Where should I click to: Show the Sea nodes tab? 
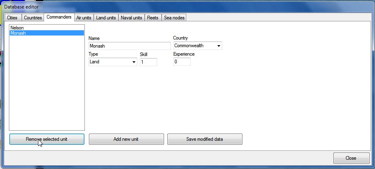pyautogui.click(x=174, y=18)
